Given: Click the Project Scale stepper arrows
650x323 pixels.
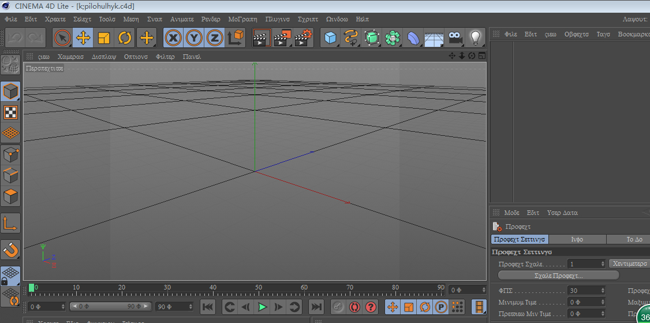Looking at the screenshot, I should (603, 263).
